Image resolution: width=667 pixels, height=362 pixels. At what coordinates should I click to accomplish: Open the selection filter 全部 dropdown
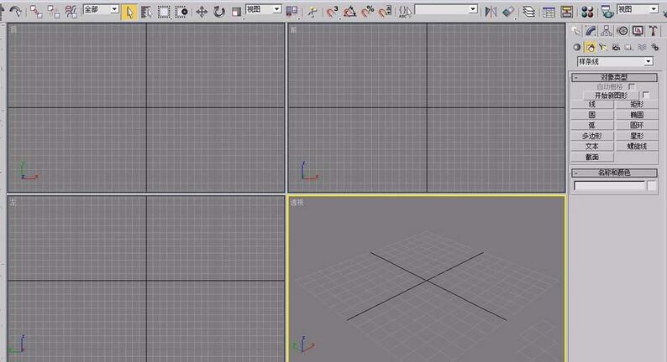101,9
